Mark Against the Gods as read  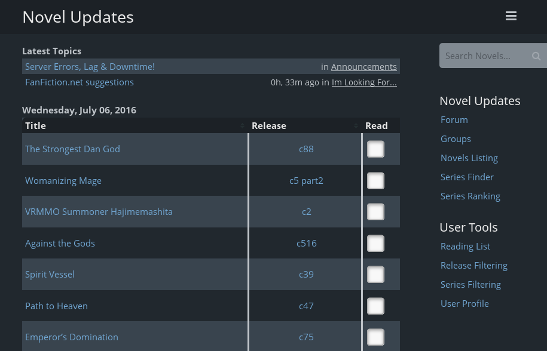click(375, 243)
